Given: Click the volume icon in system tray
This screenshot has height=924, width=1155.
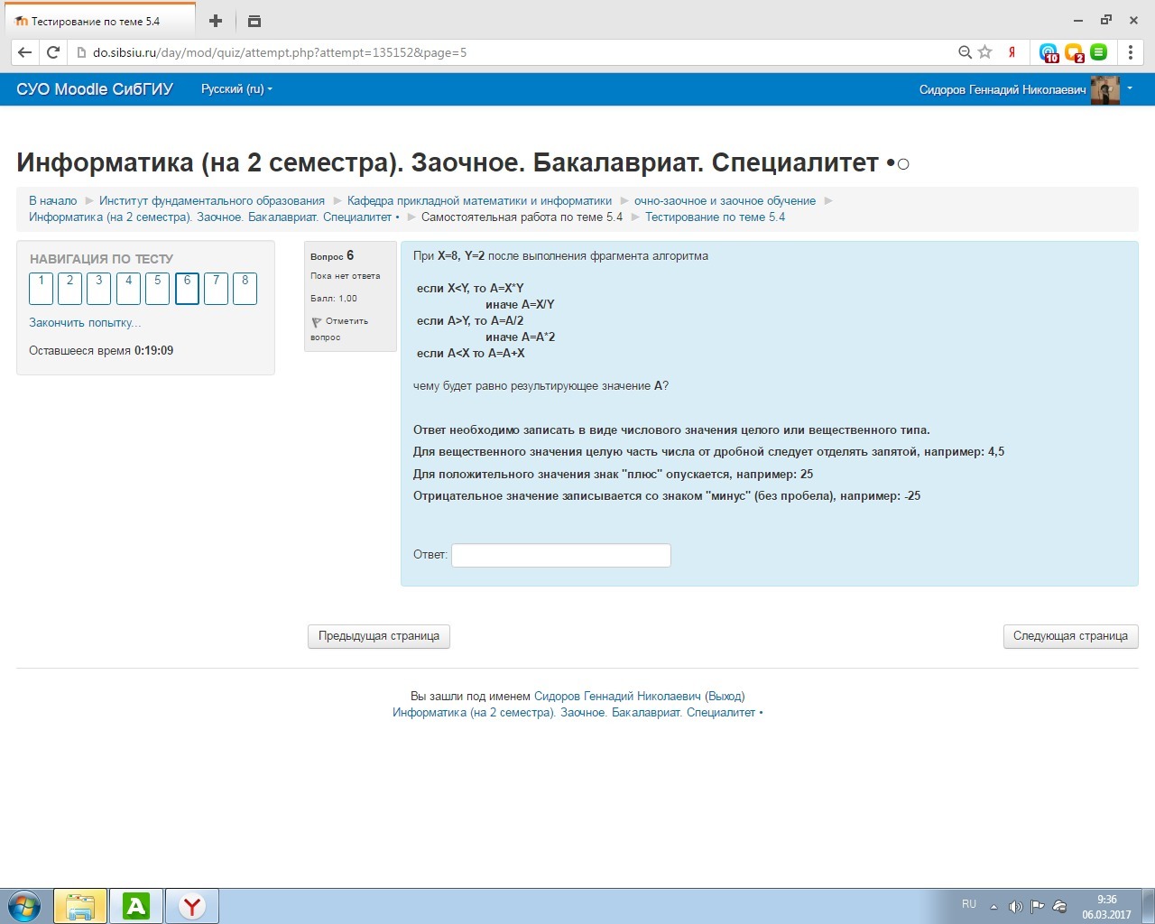Looking at the screenshot, I should (1015, 906).
